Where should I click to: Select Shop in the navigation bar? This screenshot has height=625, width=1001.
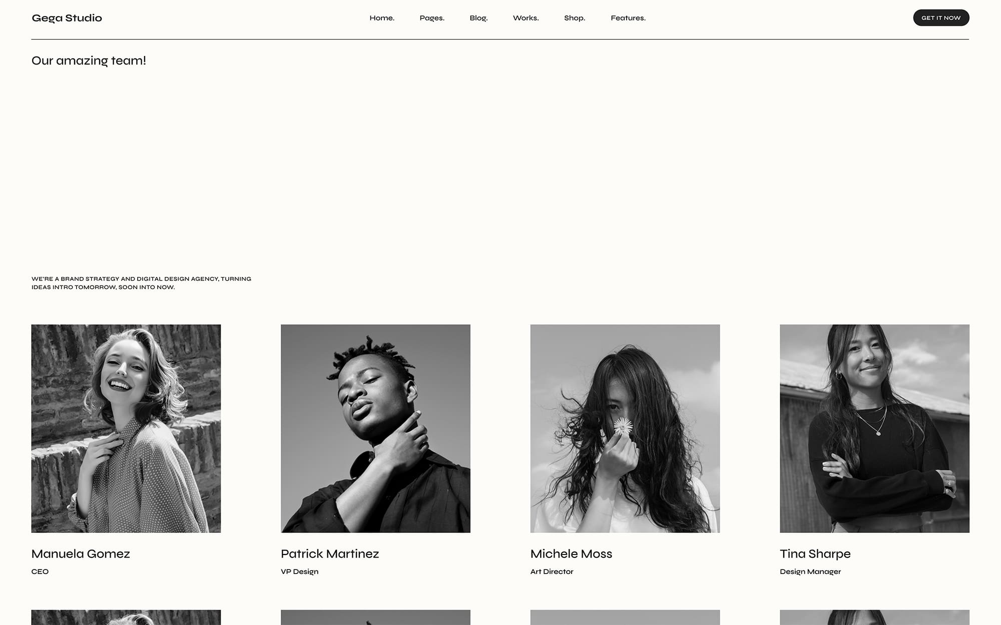(x=575, y=18)
